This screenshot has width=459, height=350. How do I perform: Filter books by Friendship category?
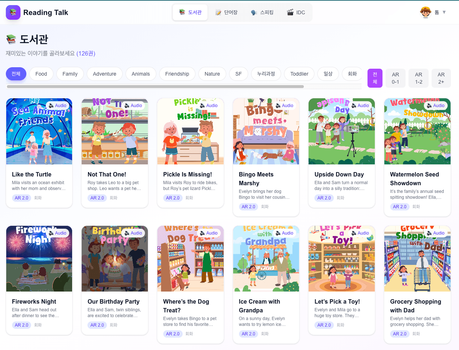tap(177, 74)
